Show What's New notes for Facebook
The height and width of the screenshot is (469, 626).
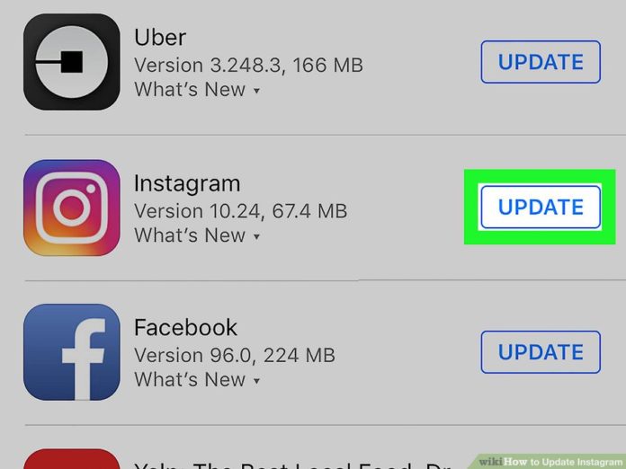point(197,380)
